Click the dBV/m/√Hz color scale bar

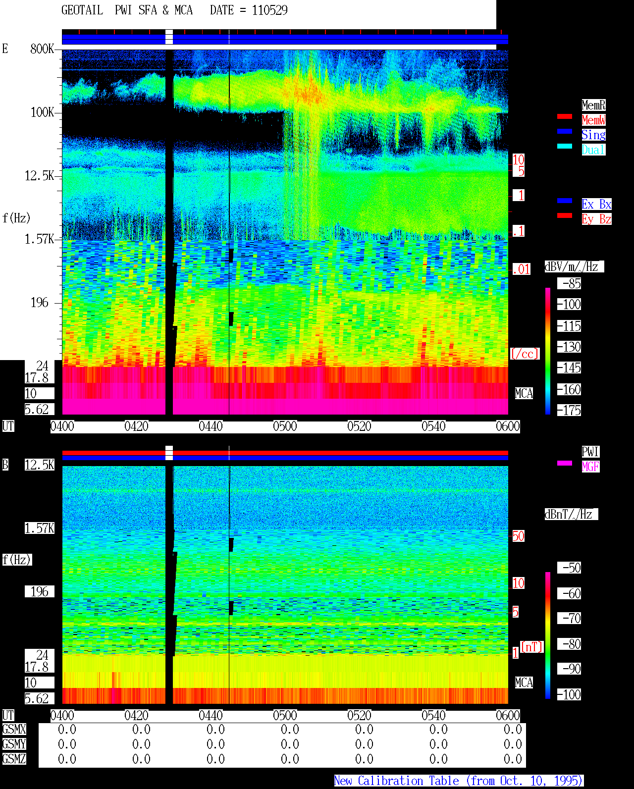548,351
